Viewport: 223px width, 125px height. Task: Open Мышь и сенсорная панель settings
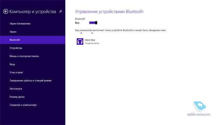32,56
